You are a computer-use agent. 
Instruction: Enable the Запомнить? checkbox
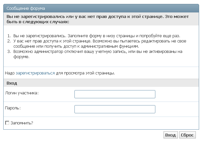tap(7, 123)
